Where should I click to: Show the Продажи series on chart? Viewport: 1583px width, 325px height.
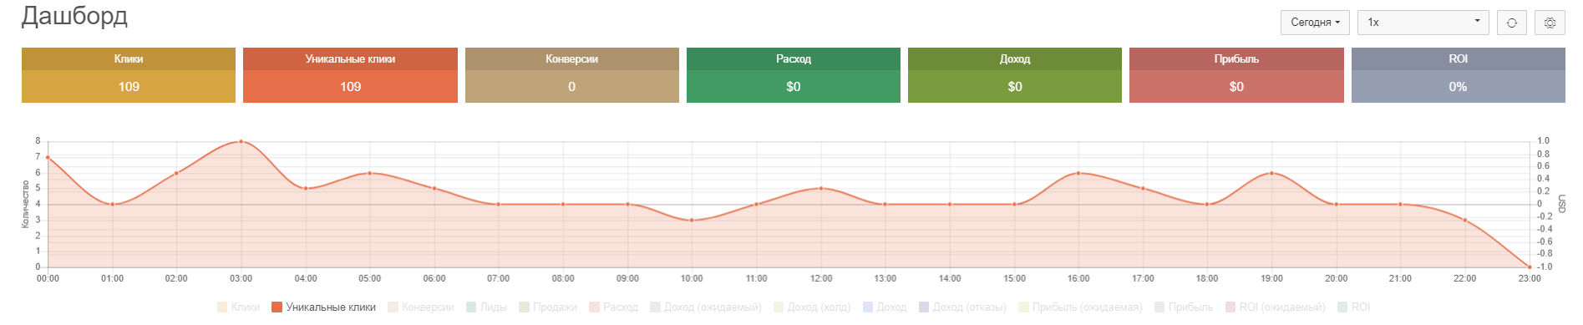548,307
